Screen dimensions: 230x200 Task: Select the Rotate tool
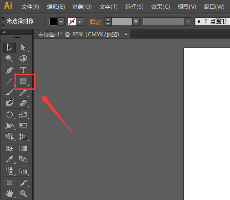[x=10, y=115]
